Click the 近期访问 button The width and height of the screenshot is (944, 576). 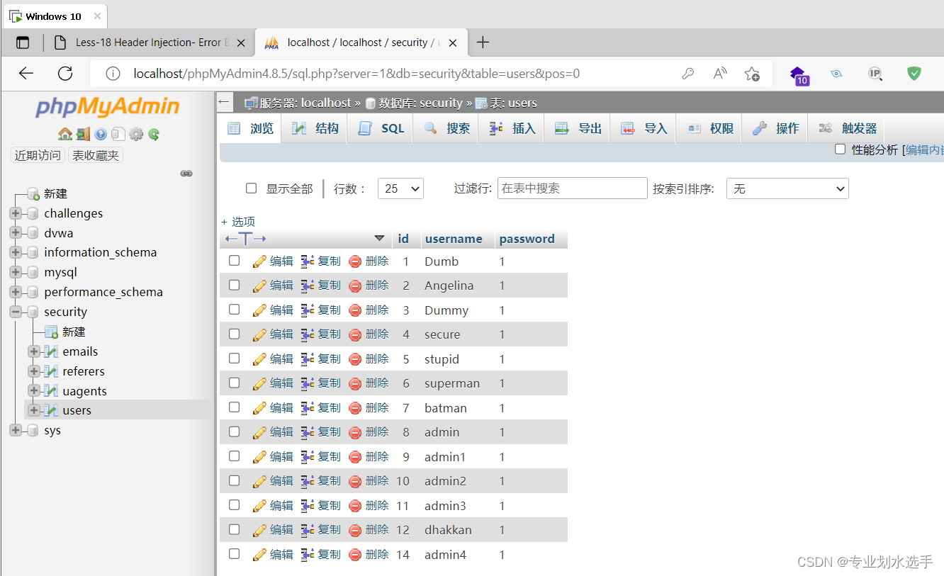click(x=38, y=155)
